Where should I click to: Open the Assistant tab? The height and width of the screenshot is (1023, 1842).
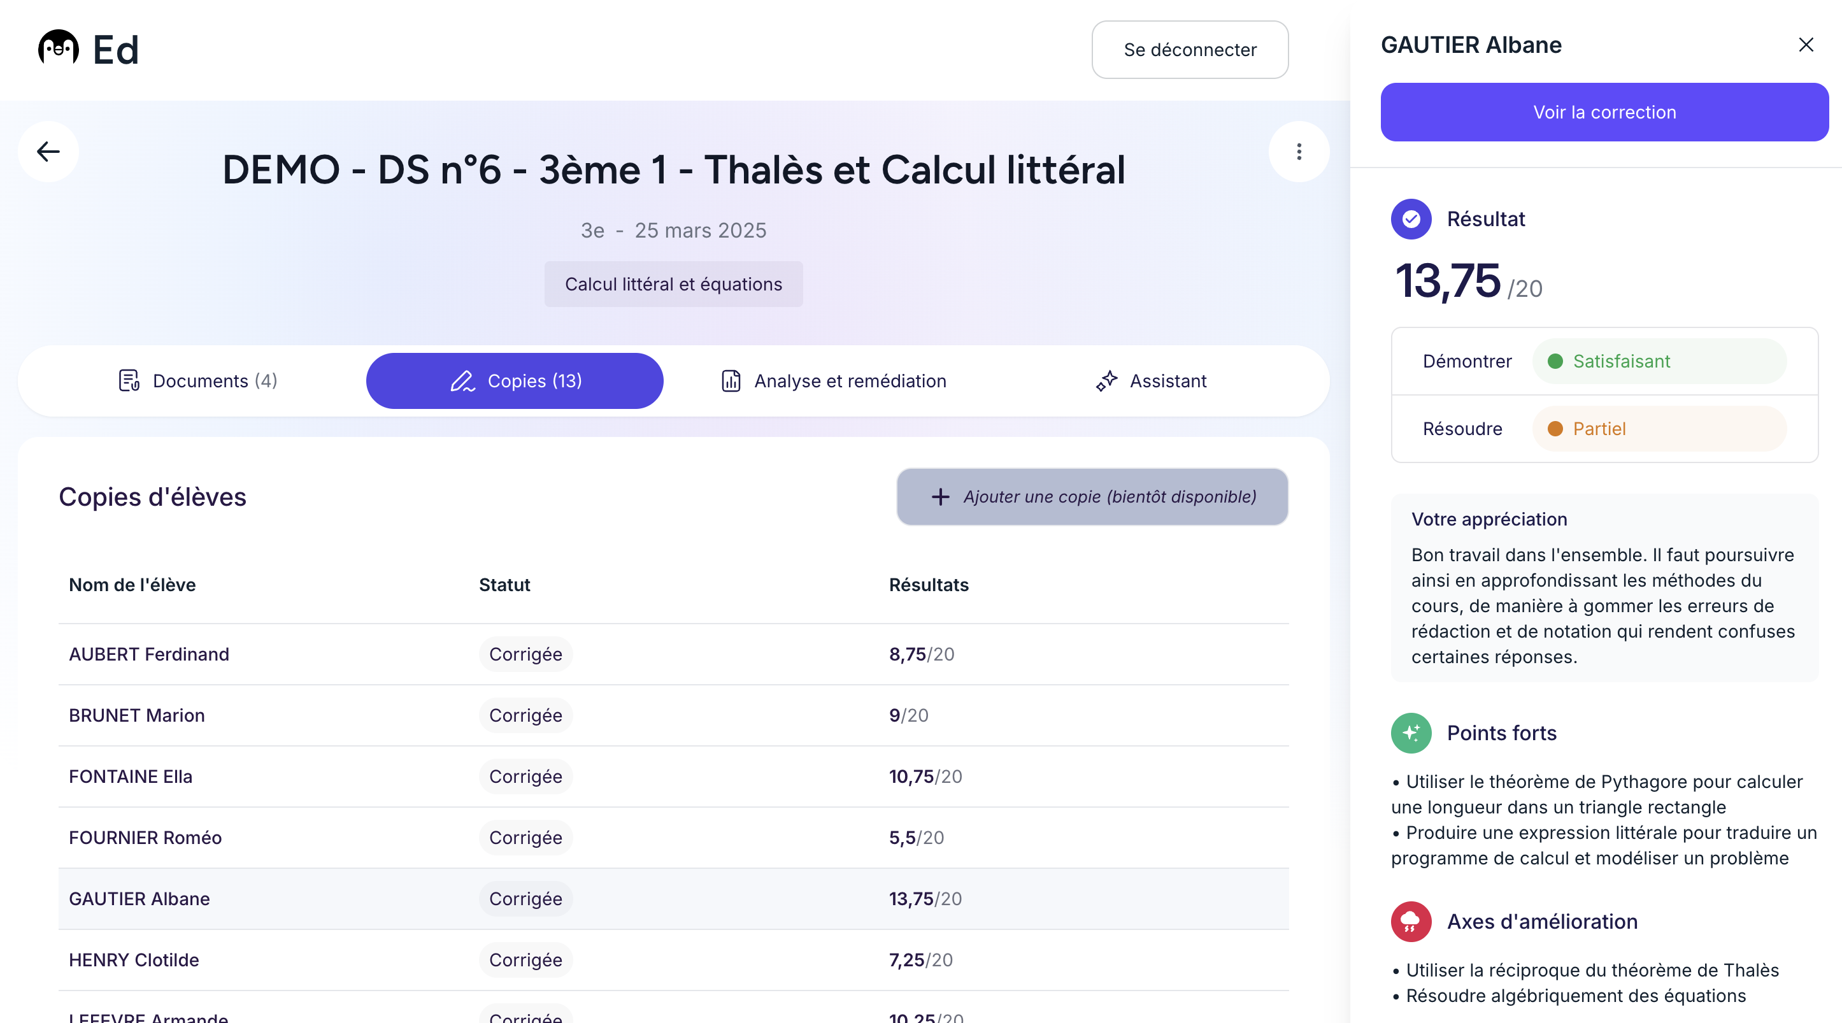click(1152, 381)
